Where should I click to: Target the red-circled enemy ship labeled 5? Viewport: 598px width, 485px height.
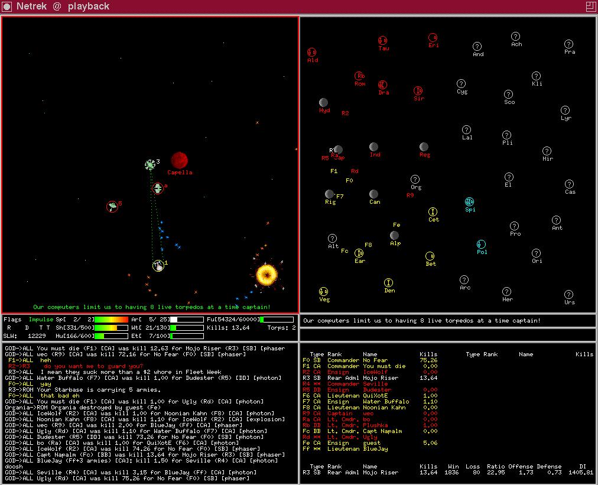click(x=112, y=207)
